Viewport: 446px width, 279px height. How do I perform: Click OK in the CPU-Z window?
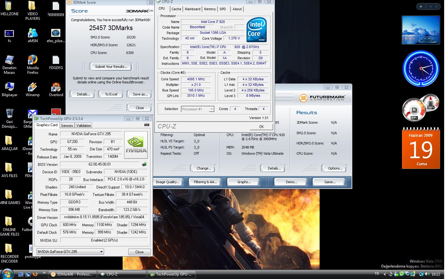261,126
